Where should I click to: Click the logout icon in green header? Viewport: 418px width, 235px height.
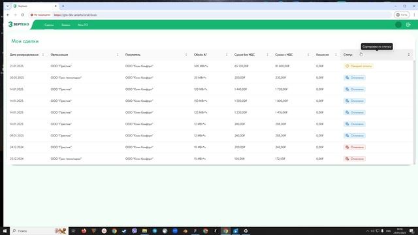point(408,25)
